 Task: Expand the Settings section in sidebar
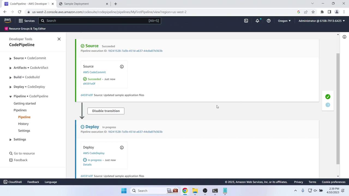pyautogui.click(x=10, y=139)
